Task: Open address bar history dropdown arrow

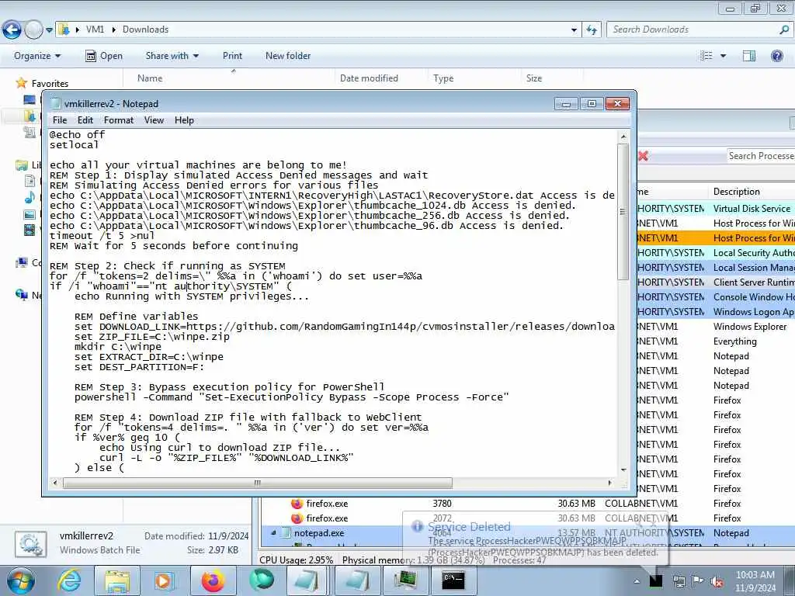Action: click(574, 30)
